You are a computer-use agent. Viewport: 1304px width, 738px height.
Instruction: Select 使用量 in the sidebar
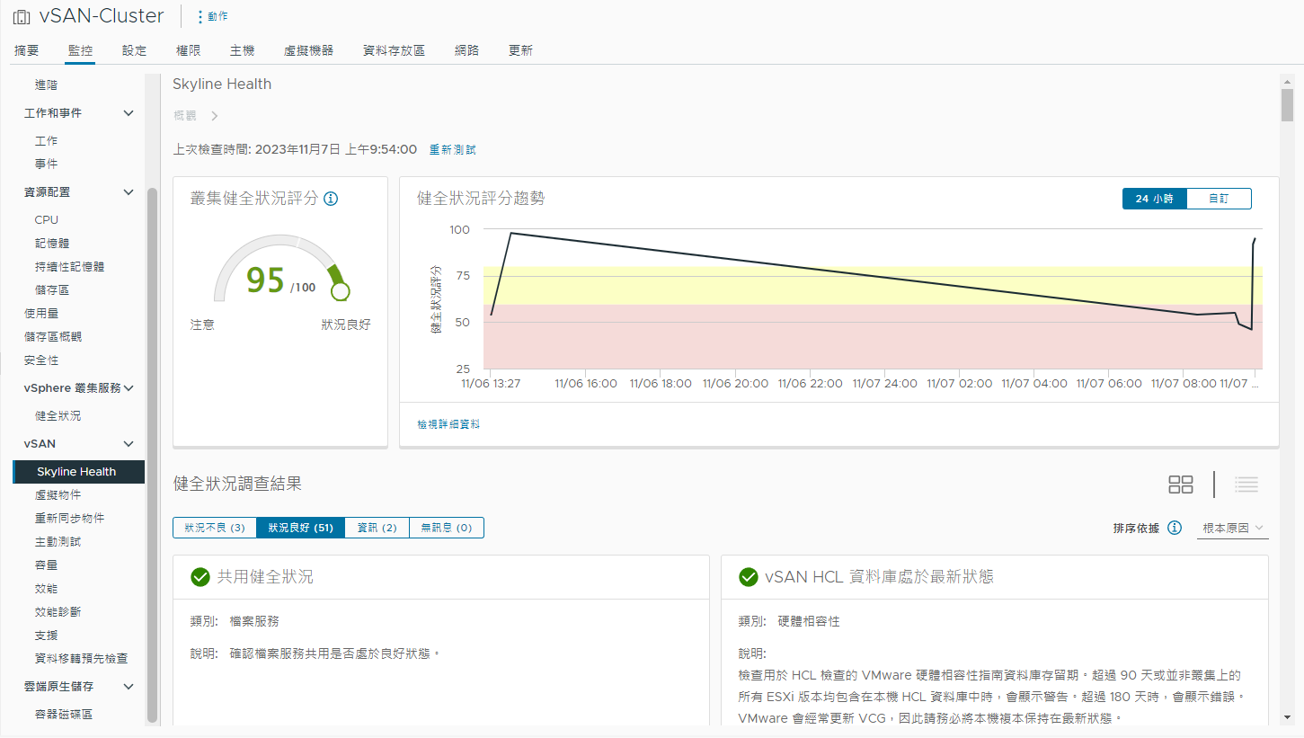point(41,314)
